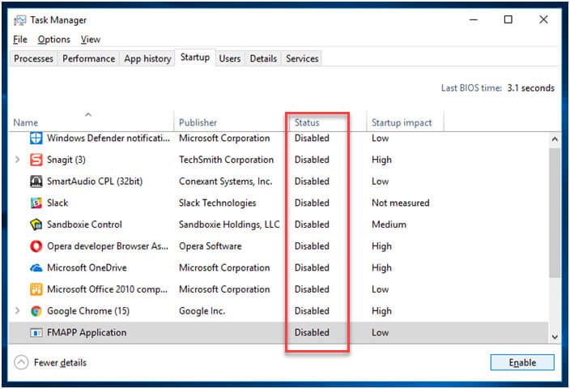570x389 pixels.
Task: Click the Not measured startup impact cell
Action: [400, 203]
